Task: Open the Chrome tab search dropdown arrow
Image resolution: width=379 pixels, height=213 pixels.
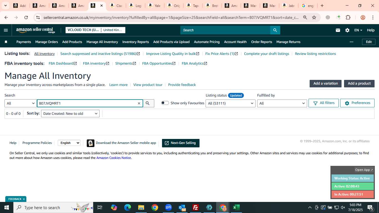Action: (6, 6)
